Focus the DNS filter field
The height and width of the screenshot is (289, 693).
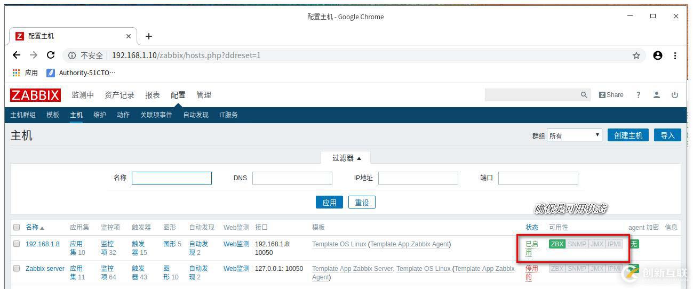292,178
